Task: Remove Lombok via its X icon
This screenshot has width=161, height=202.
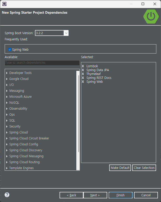Action: click(x=83, y=66)
